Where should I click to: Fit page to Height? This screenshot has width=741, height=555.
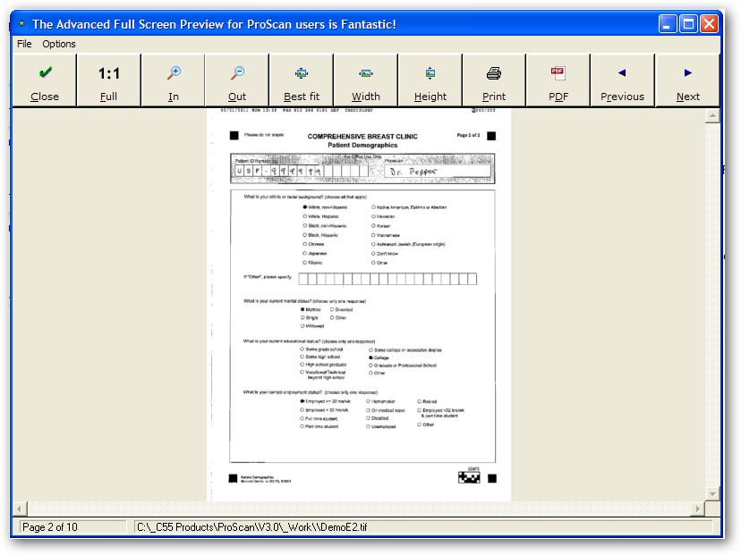430,80
